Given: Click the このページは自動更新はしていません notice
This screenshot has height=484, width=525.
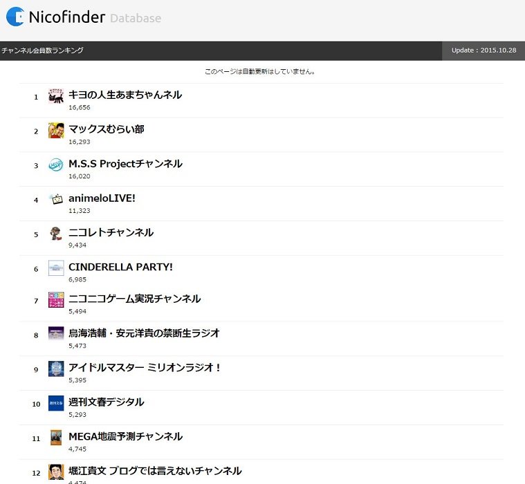Looking at the screenshot, I should (260, 71).
